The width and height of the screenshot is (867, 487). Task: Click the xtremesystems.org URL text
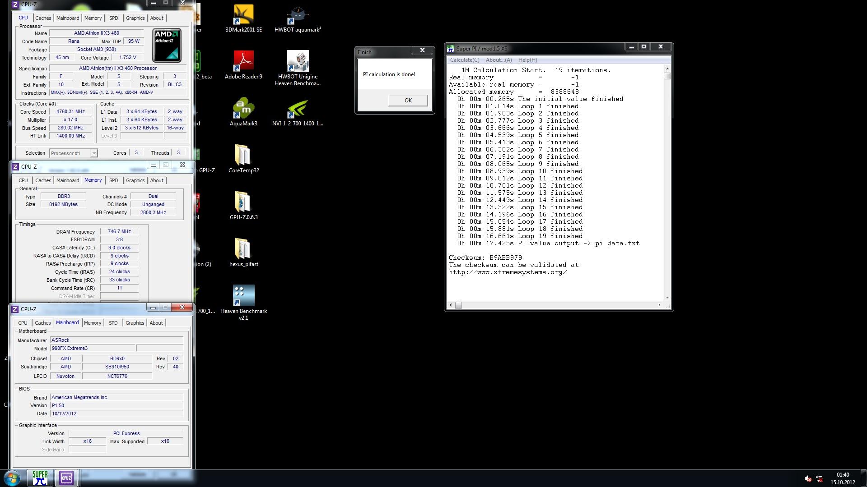tap(508, 272)
